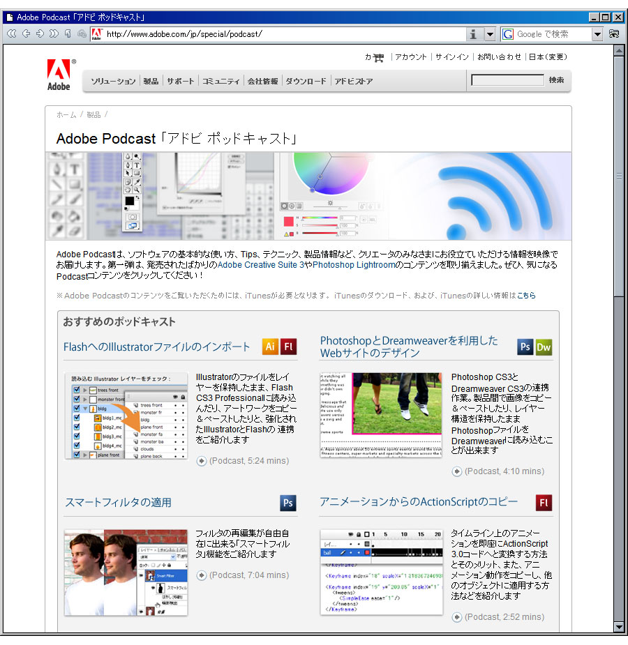The image size is (628, 645).
Task: Play the 7:04 mins podcast icon
Action: point(201,575)
